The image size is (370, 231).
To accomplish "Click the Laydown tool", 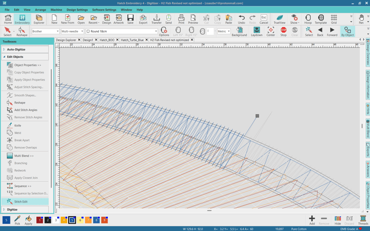I will [x=256, y=31].
